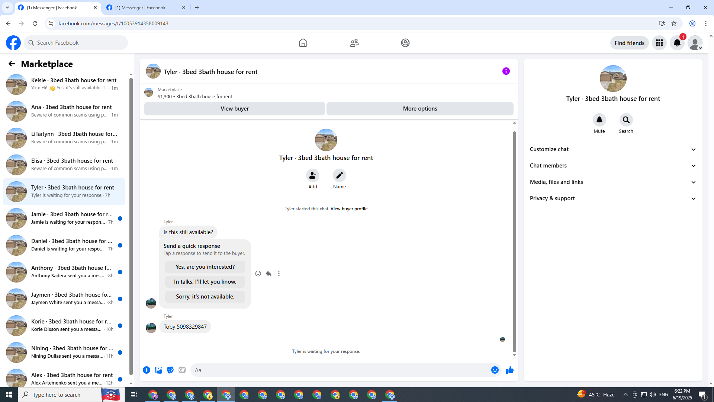Viewport: 714px width, 402px height.
Task: Open tab search dropdown arrow
Action: coord(7,7)
